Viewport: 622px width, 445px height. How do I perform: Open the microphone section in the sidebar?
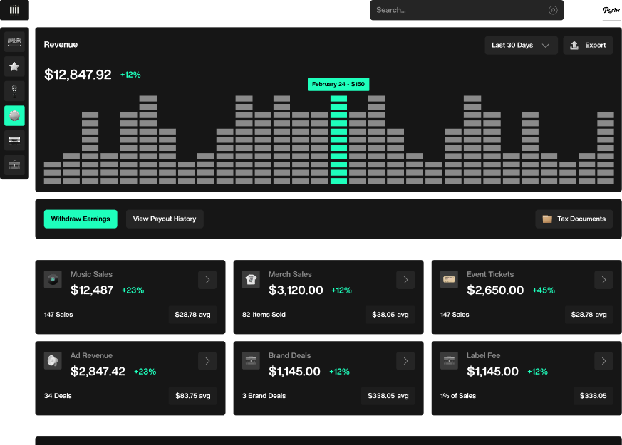[x=15, y=91]
